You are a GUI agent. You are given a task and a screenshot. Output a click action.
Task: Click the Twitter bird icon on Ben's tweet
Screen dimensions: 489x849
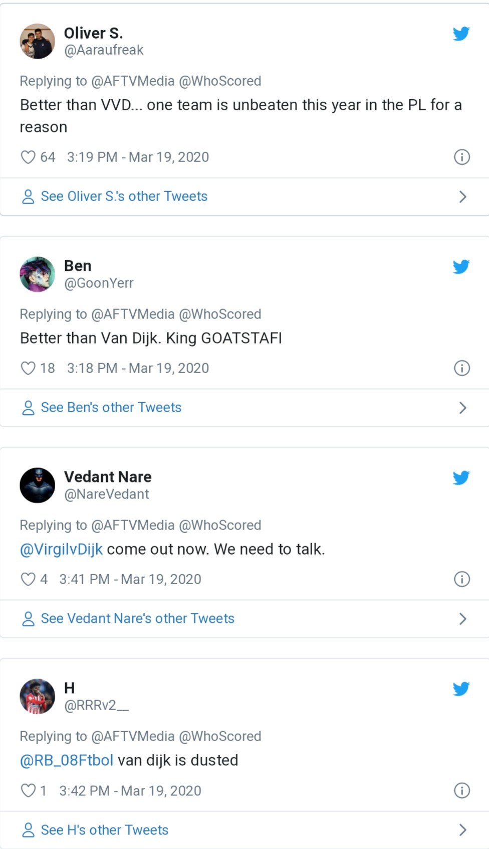coord(461,267)
